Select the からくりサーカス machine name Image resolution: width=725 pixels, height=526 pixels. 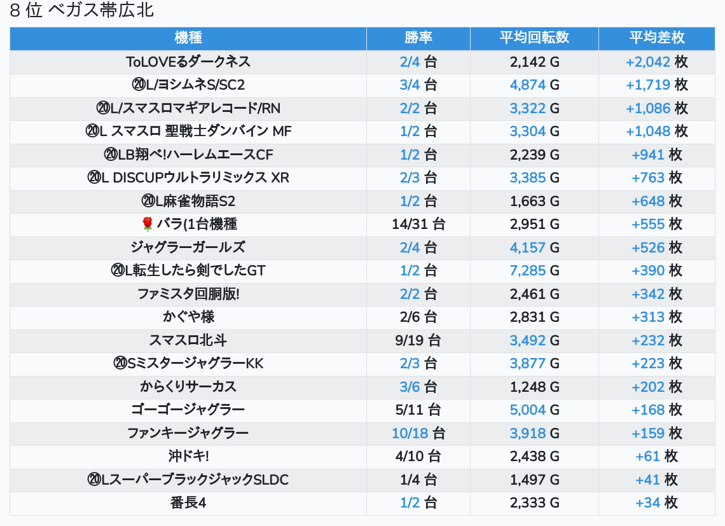click(x=188, y=387)
